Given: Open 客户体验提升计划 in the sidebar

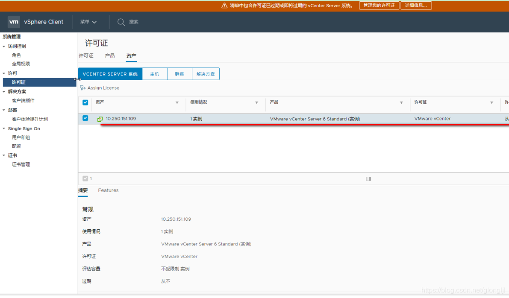Looking at the screenshot, I should (30, 120).
